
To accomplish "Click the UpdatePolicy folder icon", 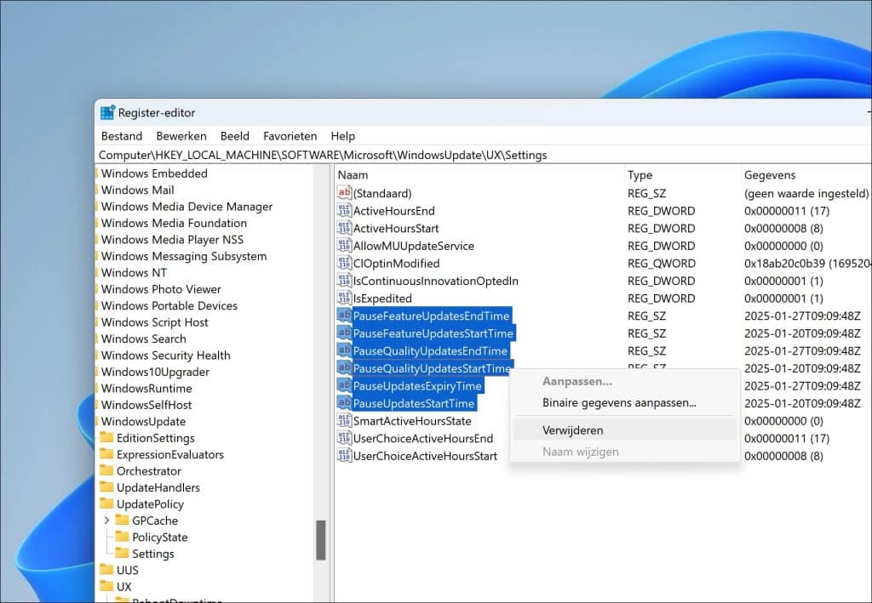I will click(x=106, y=503).
